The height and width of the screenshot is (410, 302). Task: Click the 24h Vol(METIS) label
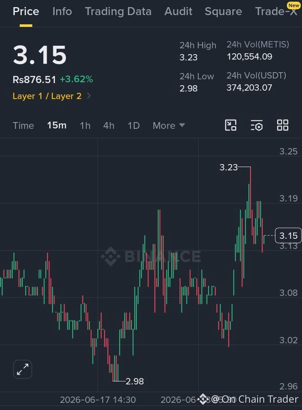[x=258, y=44]
